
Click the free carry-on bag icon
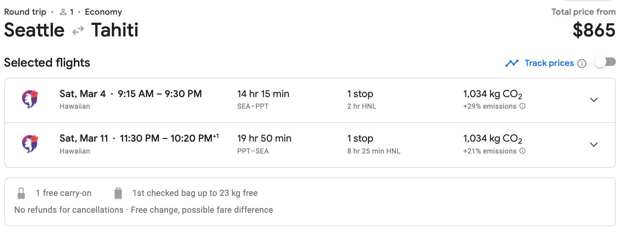21,193
